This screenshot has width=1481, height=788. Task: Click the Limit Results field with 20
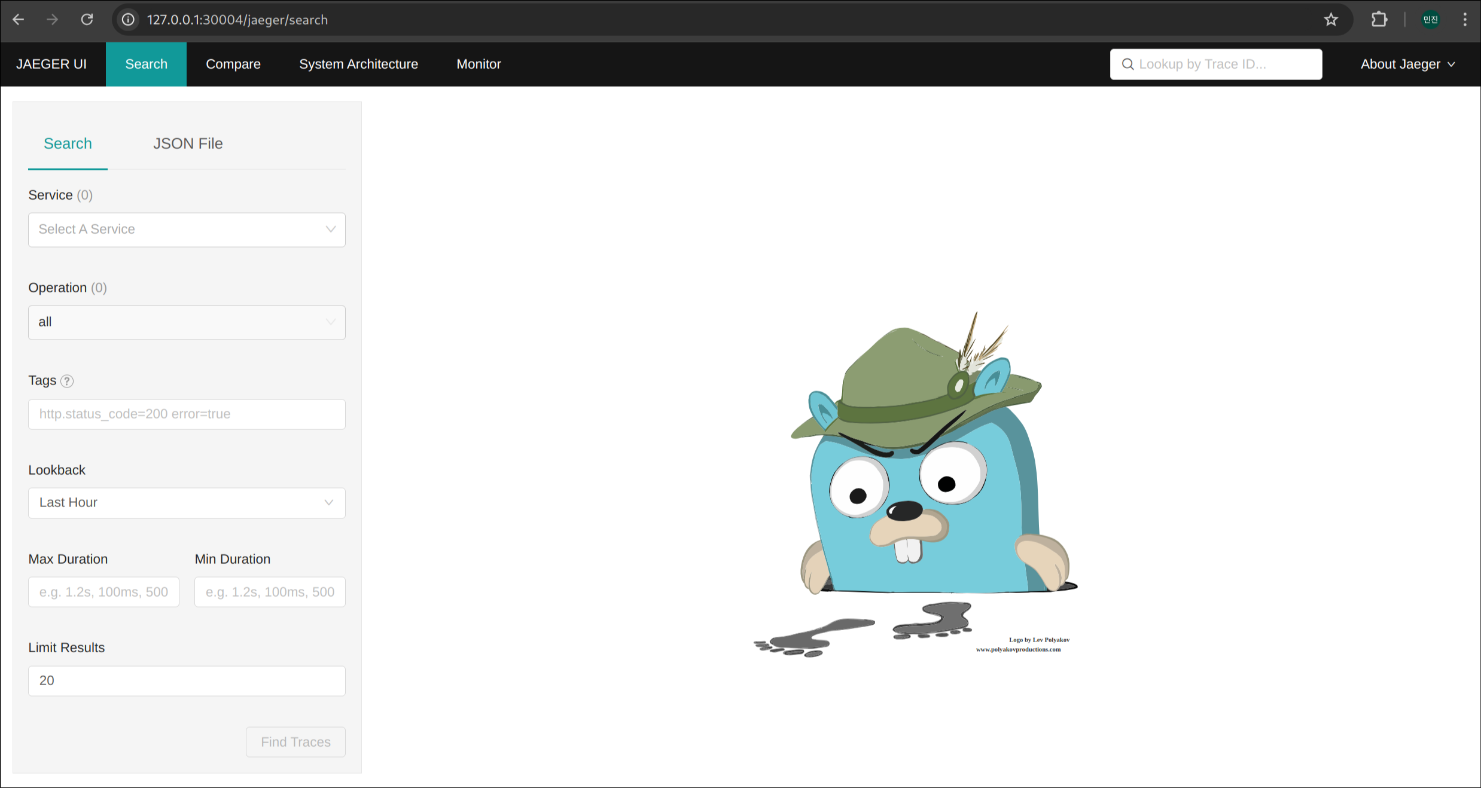pyautogui.click(x=187, y=680)
